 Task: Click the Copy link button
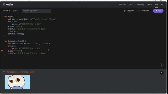[x=129, y=11]
